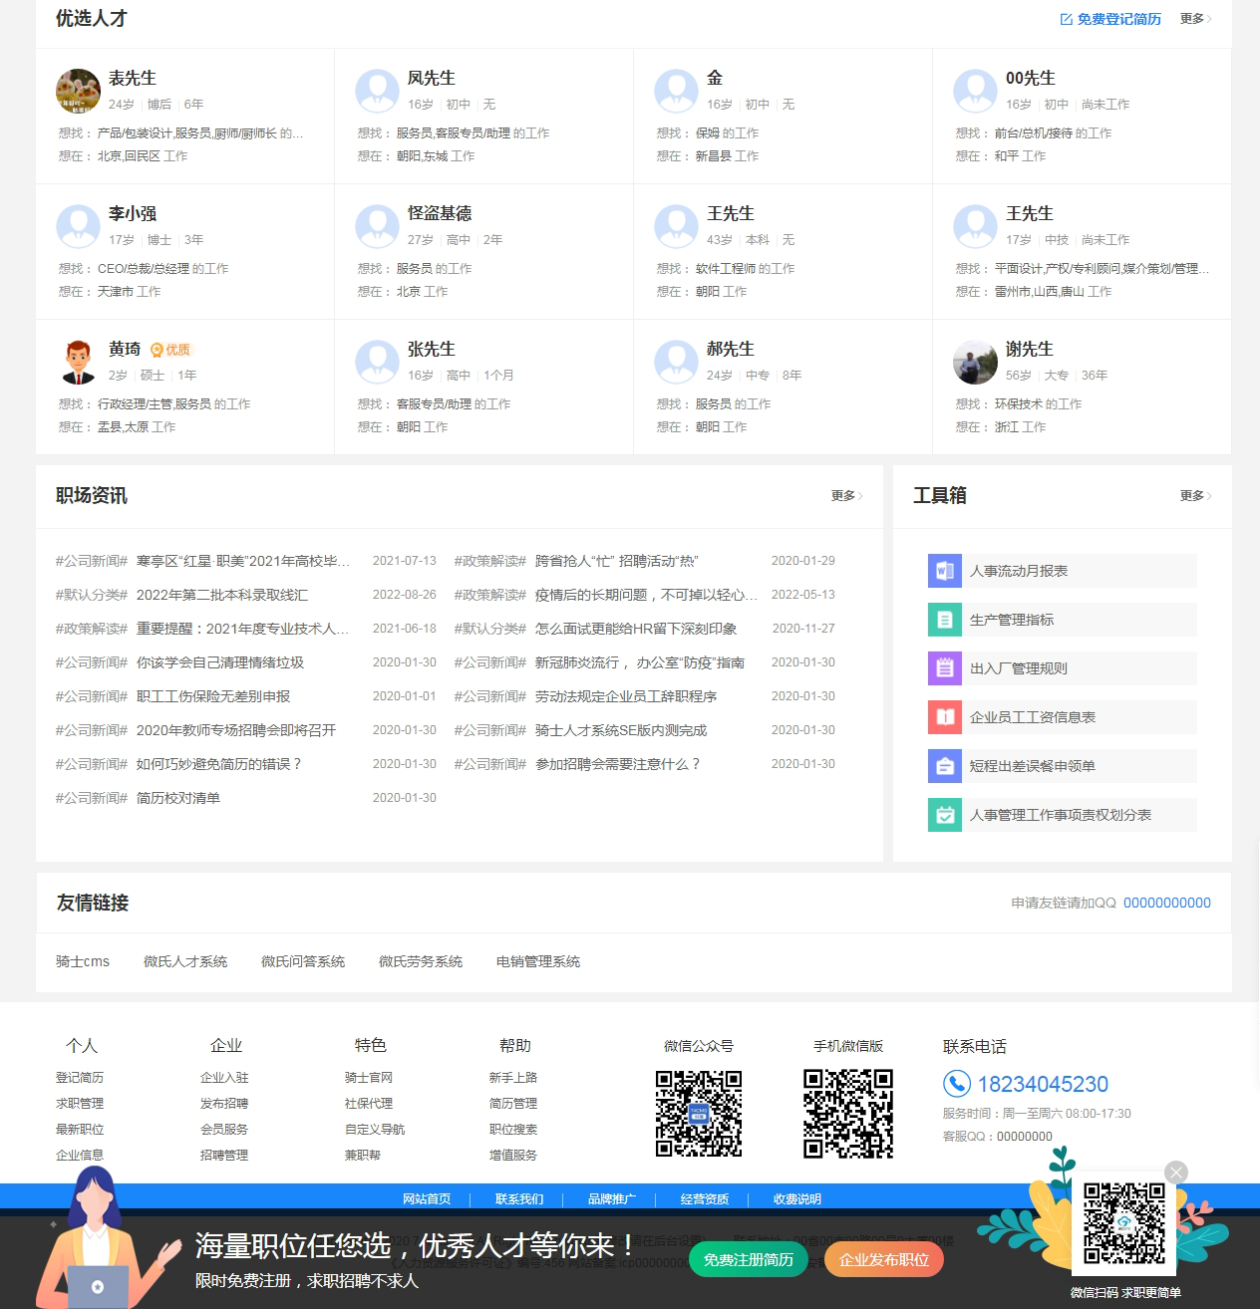
Task: Click the 企业发布职位 orange button
Action: [x=884, y=1260]
